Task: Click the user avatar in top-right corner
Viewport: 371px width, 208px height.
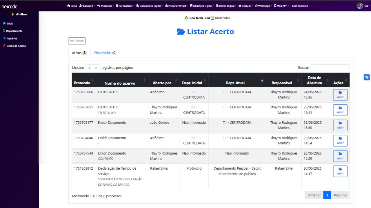Action: coord(360,6)
